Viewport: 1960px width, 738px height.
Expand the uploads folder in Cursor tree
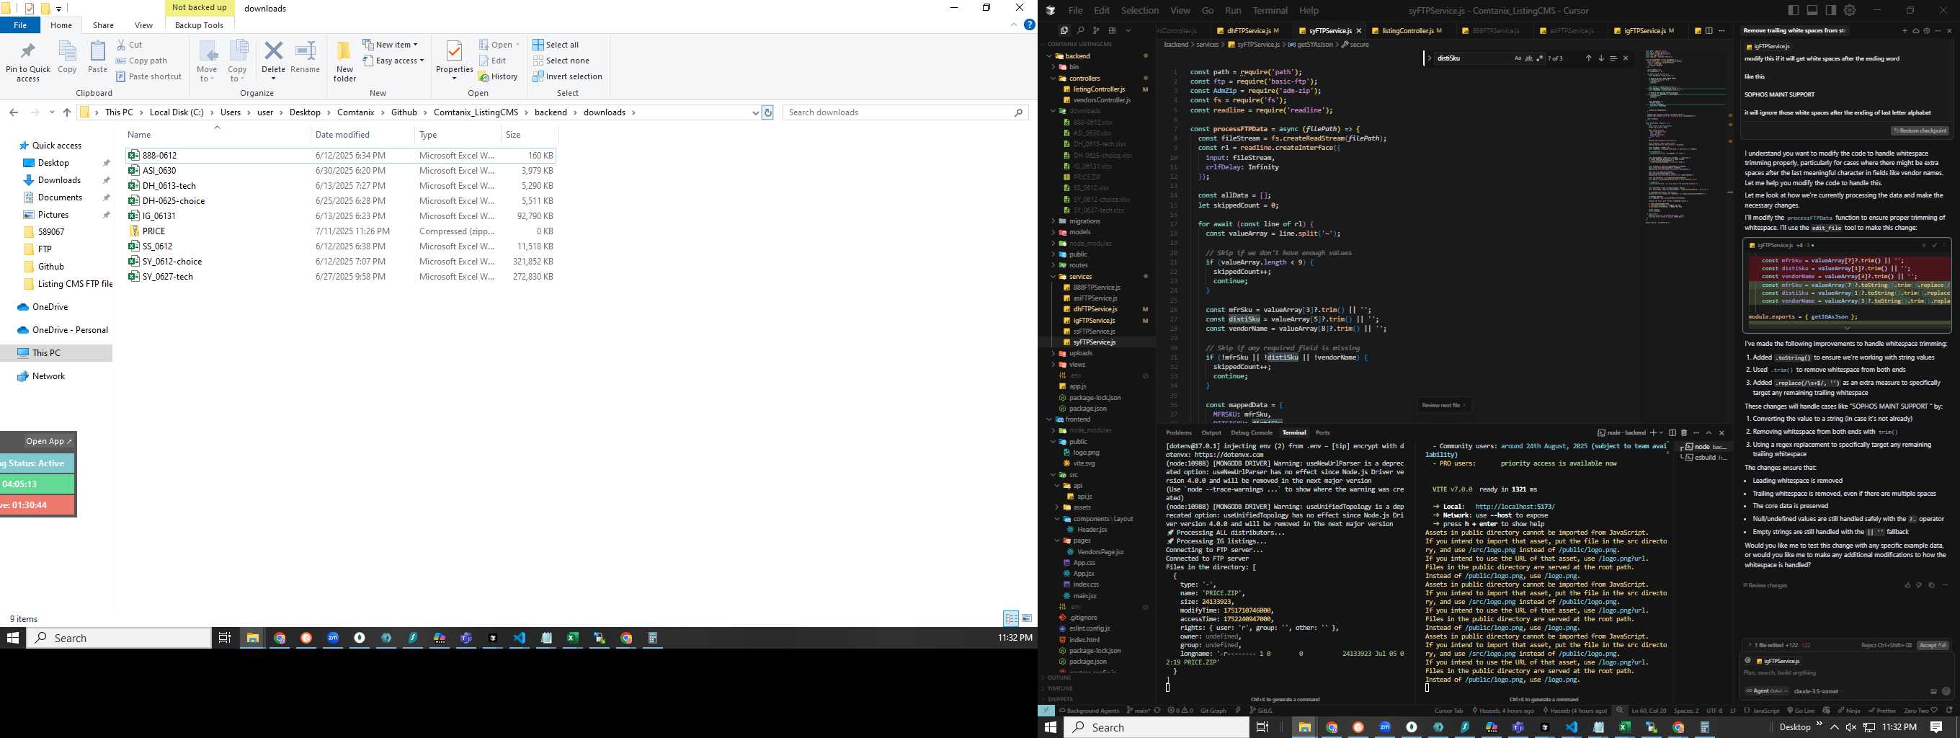tap(1053, 354)
